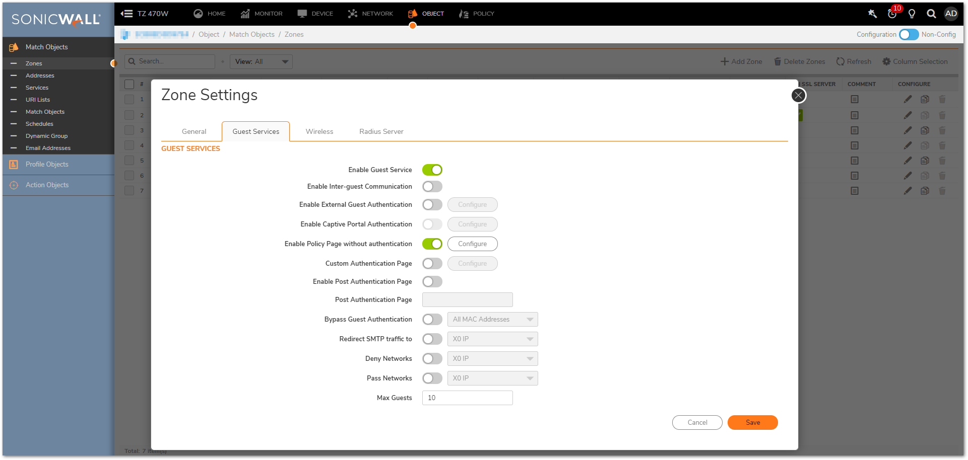Expand the All MAC Addresses dropdown
968x460 pixels.
[x=492, y=320]
